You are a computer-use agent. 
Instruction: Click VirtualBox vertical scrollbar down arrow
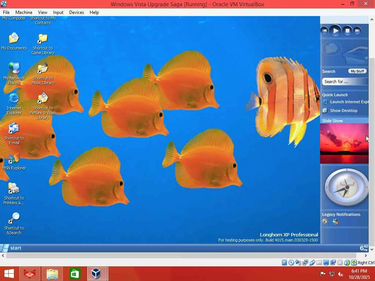pyautogui.click(x=372, y=250)
